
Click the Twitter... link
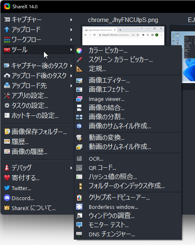38,188
